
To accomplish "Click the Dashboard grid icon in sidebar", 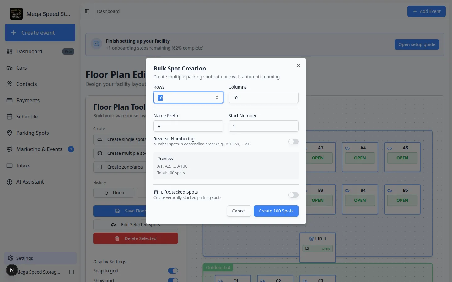I will 9,51.
